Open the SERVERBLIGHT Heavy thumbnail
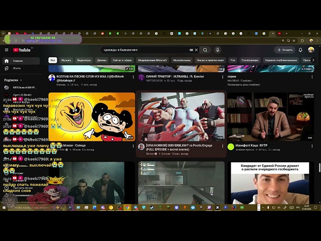 [181, 116]
